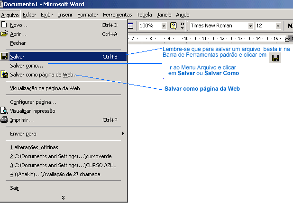
Task: Expand the full menu with double chevron
Action: (64, 197)
